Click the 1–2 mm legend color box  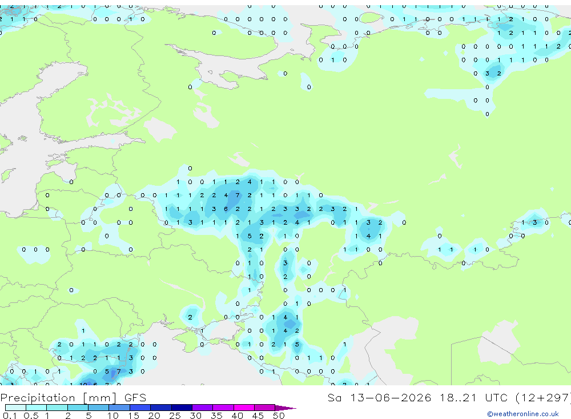tap(57, 408)
